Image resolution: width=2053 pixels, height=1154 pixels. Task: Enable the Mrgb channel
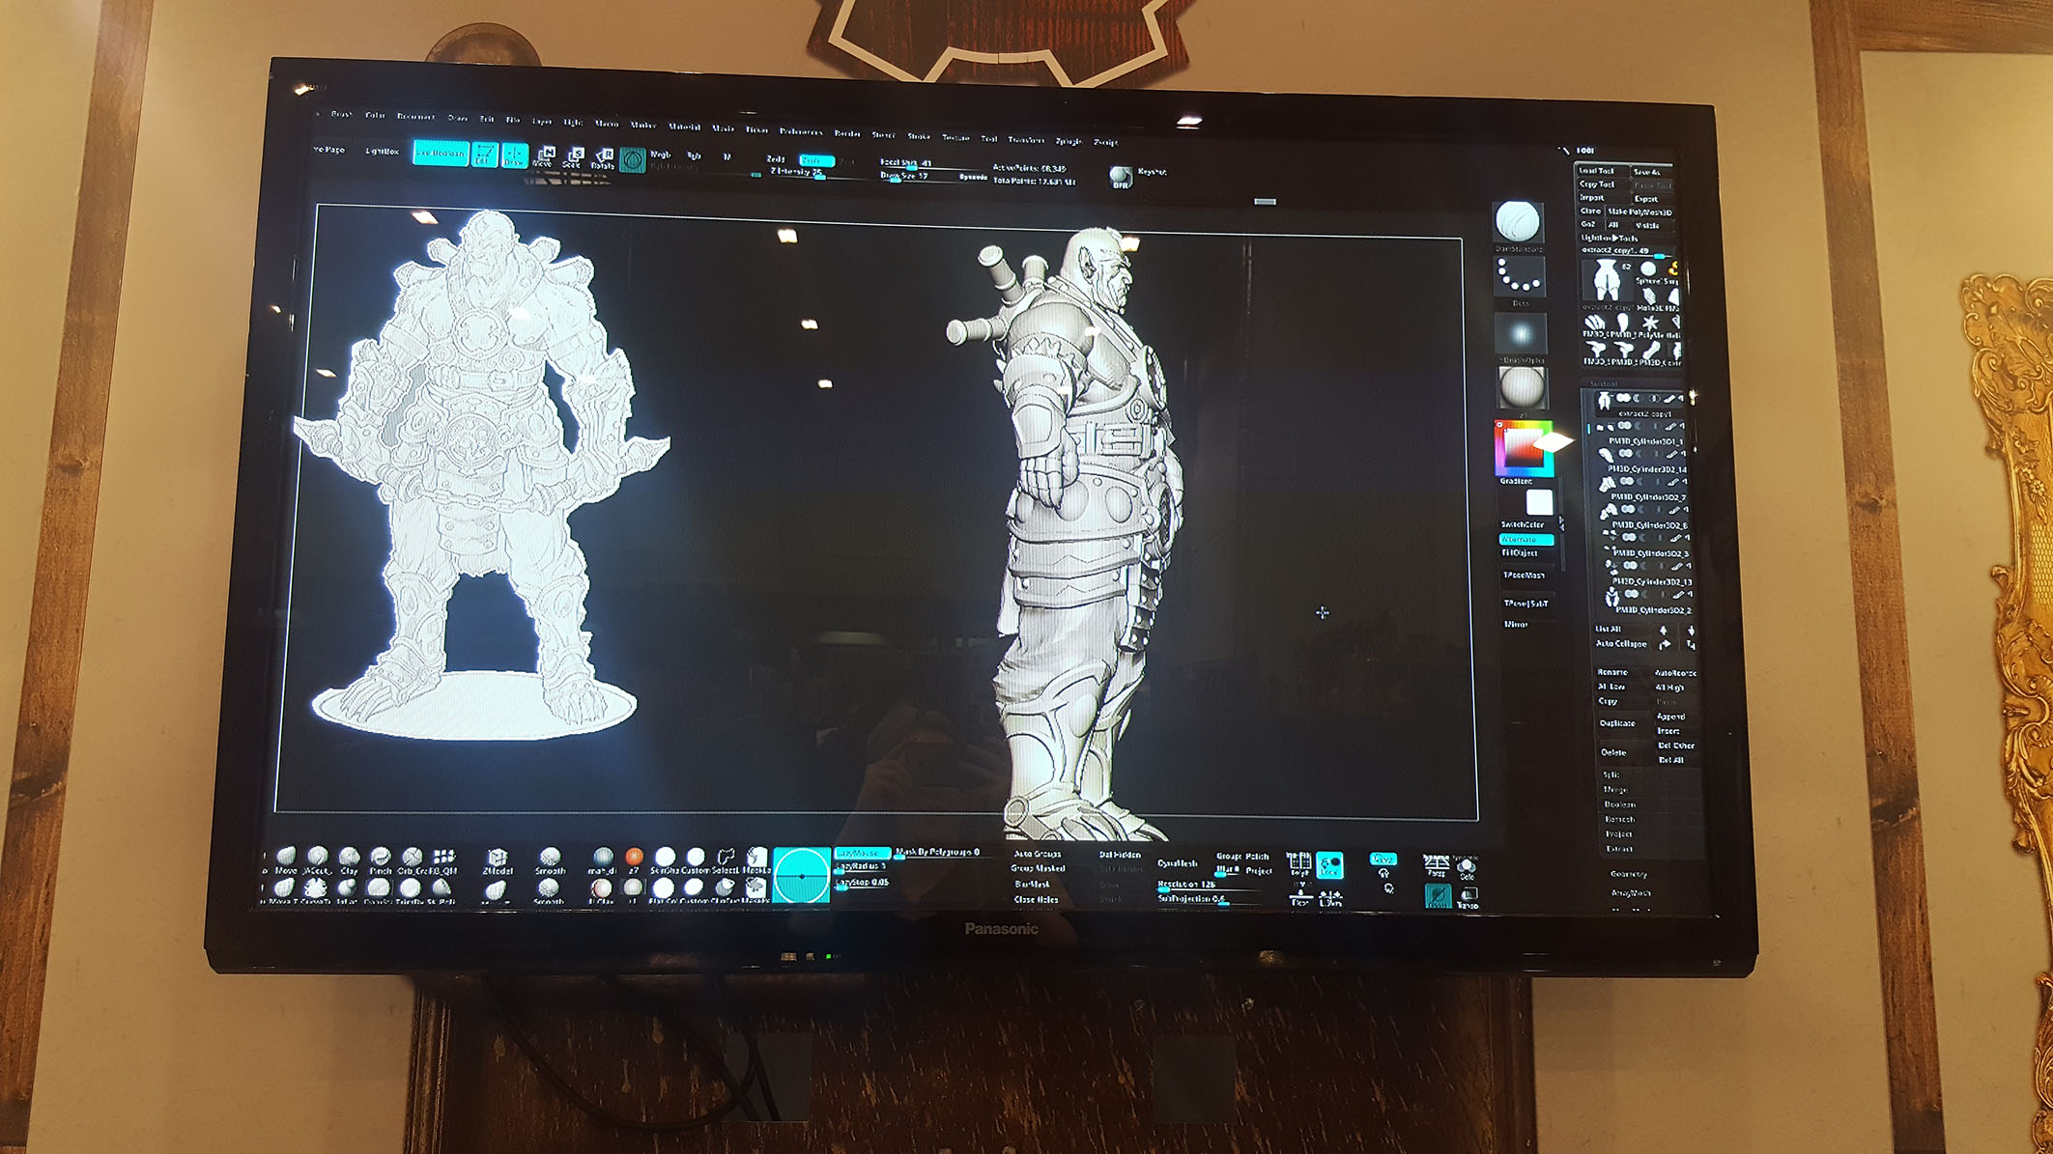tap(661, 155)
